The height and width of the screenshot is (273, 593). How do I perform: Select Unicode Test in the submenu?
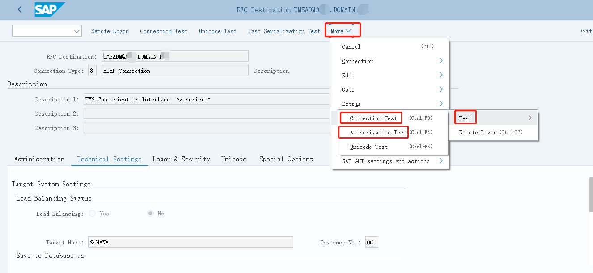[x=369, y=147]
